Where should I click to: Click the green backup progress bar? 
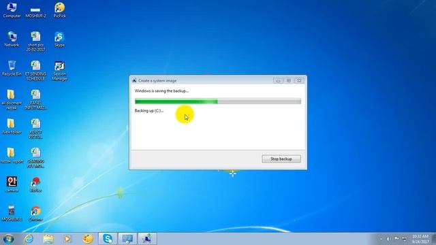[x=218, y=101]
